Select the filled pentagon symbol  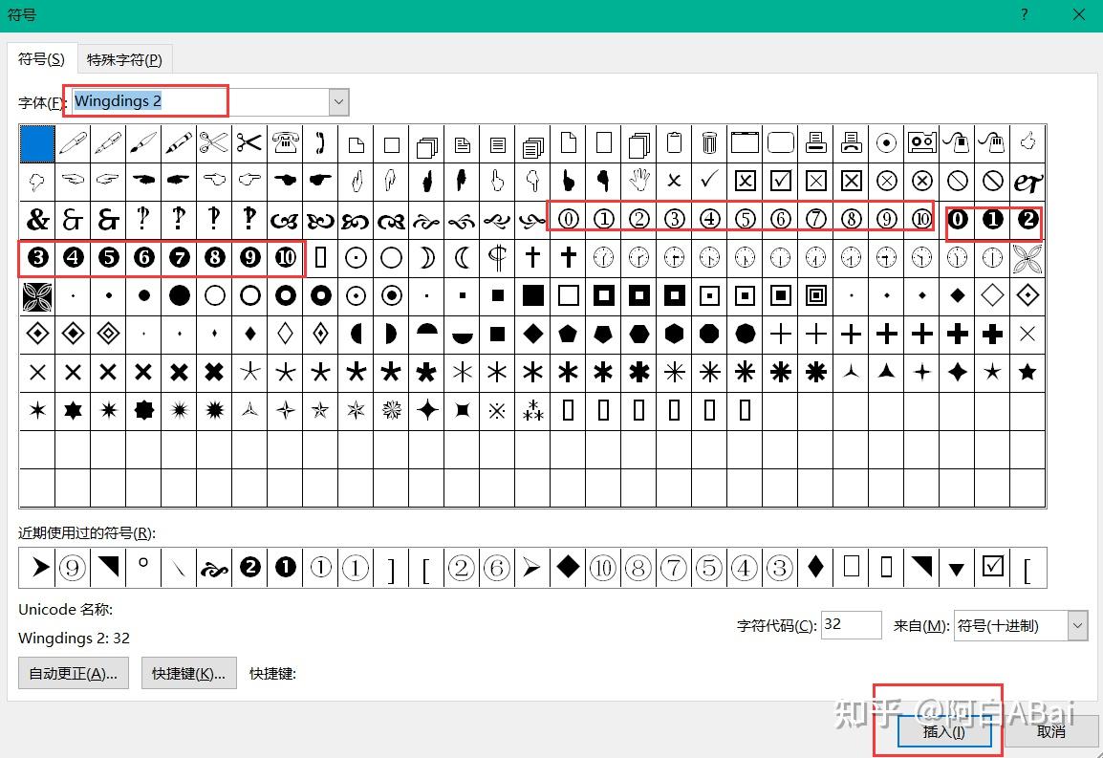point(569,334)
